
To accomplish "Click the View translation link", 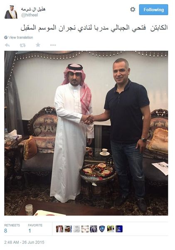I will pos(21,37).
